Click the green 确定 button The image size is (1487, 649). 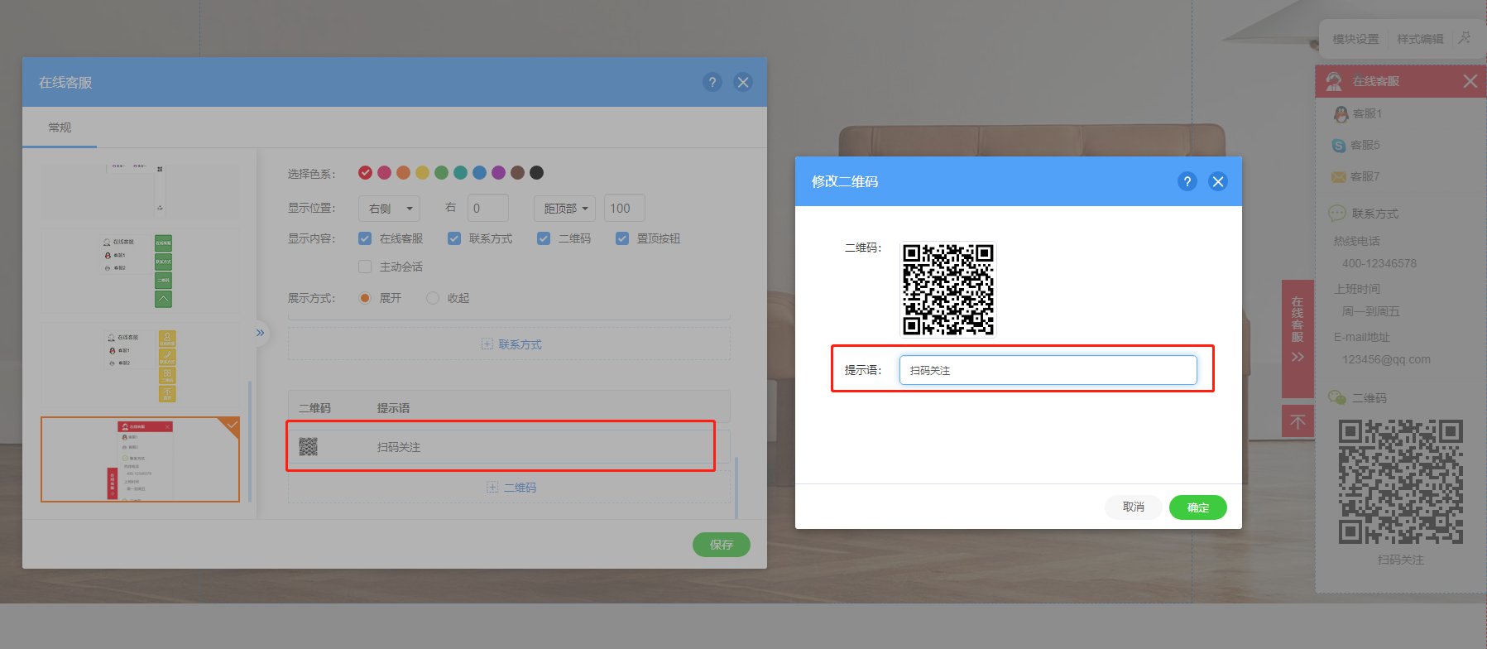coord(1197,507)
